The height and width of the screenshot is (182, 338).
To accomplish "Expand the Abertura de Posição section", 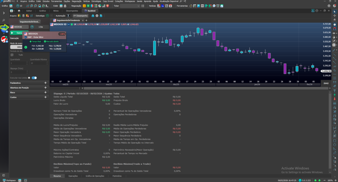I will point(45,88).
